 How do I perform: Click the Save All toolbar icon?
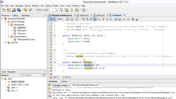(x=19, y=10)
